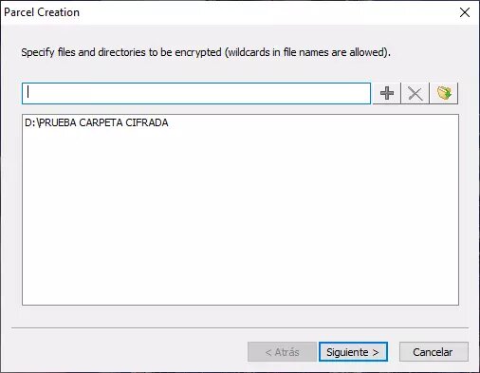The image size is (480, 373).
Task: Click the X icon to remove entry
Action: point(415,93)
